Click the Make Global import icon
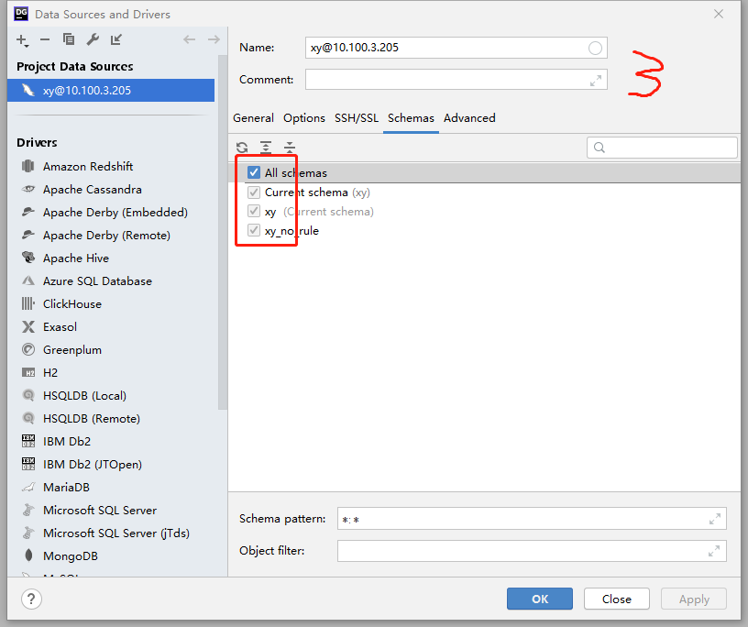Image resolution: width=748 pixels, height=627 pixels. coord(116,39)
